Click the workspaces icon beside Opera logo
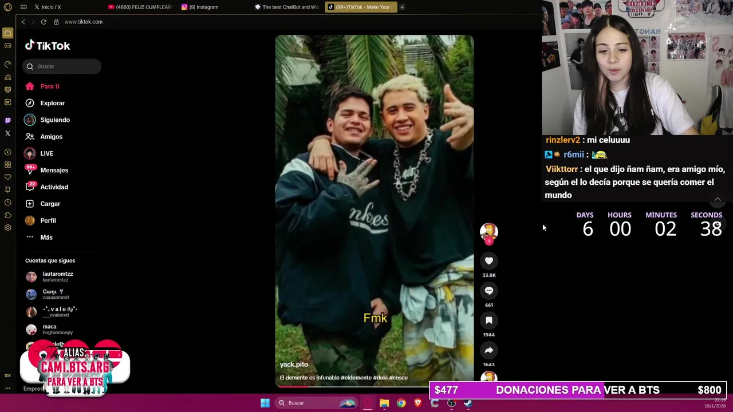 click(x=23, y=7)
